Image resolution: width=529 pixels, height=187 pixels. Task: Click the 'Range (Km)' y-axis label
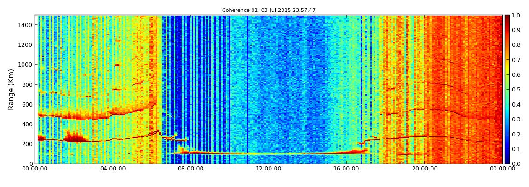tap(11, 89)
